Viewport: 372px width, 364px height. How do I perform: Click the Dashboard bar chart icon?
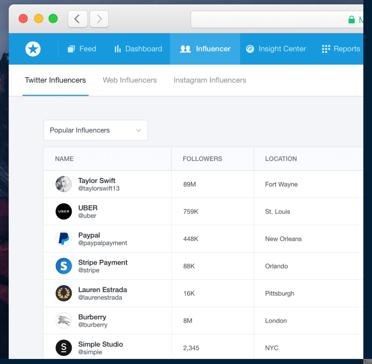tap(118, 49)
